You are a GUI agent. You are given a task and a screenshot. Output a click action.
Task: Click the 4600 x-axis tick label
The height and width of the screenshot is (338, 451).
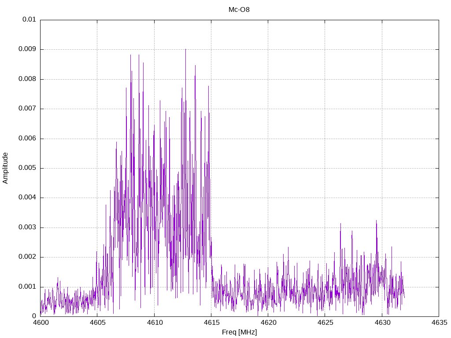click(41, 323)
